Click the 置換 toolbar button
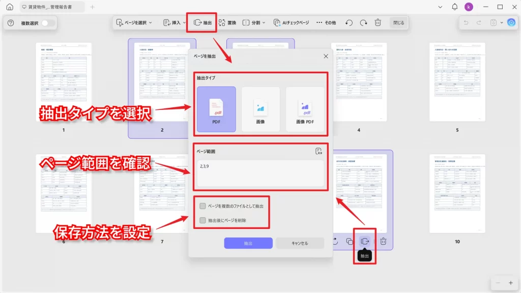The image size is (521, 293). click(227, 22)
